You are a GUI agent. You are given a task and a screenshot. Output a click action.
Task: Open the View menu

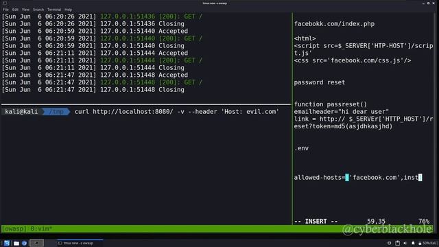coord(25,10)
